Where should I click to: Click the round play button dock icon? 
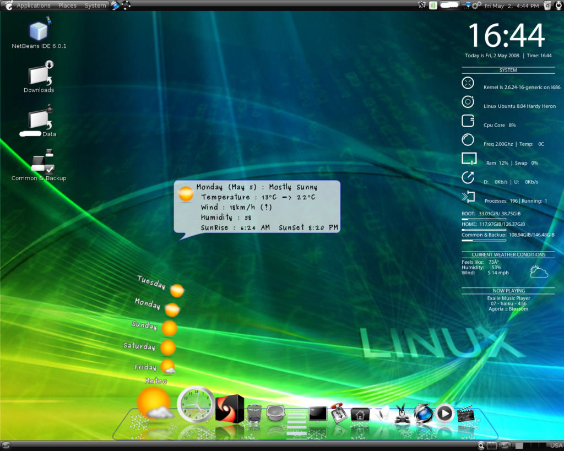click(444, 413)
